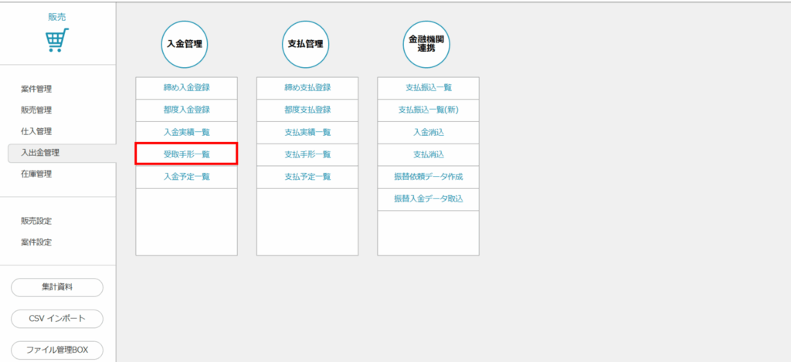Open the ファイル管理BOX button

[x=57, y=350]
